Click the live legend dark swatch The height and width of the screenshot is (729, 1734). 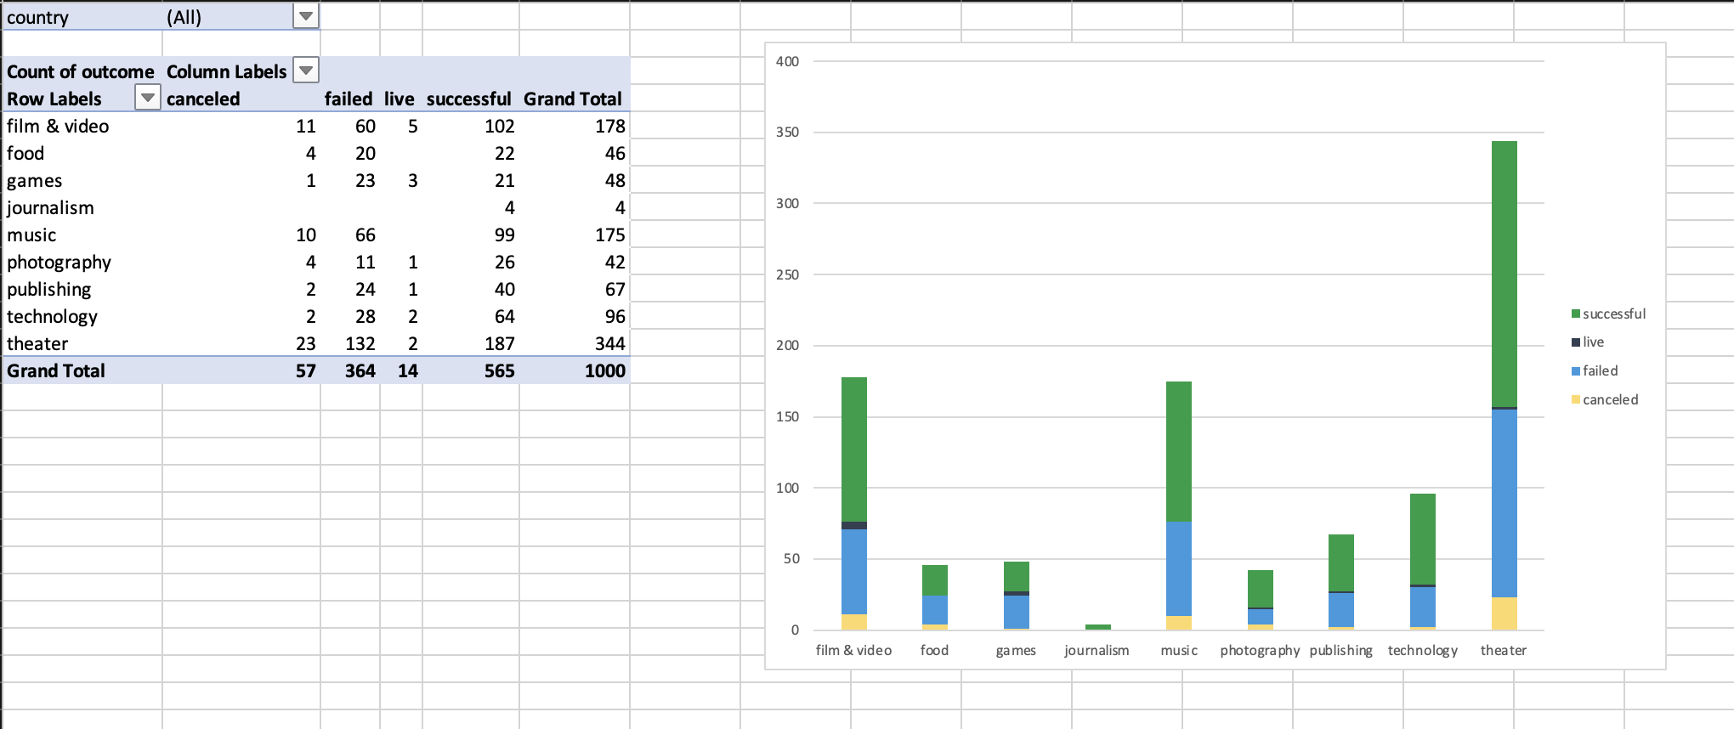(x=1576, y=342)
